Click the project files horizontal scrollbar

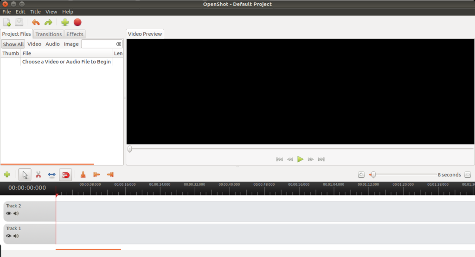pos(47,164)
